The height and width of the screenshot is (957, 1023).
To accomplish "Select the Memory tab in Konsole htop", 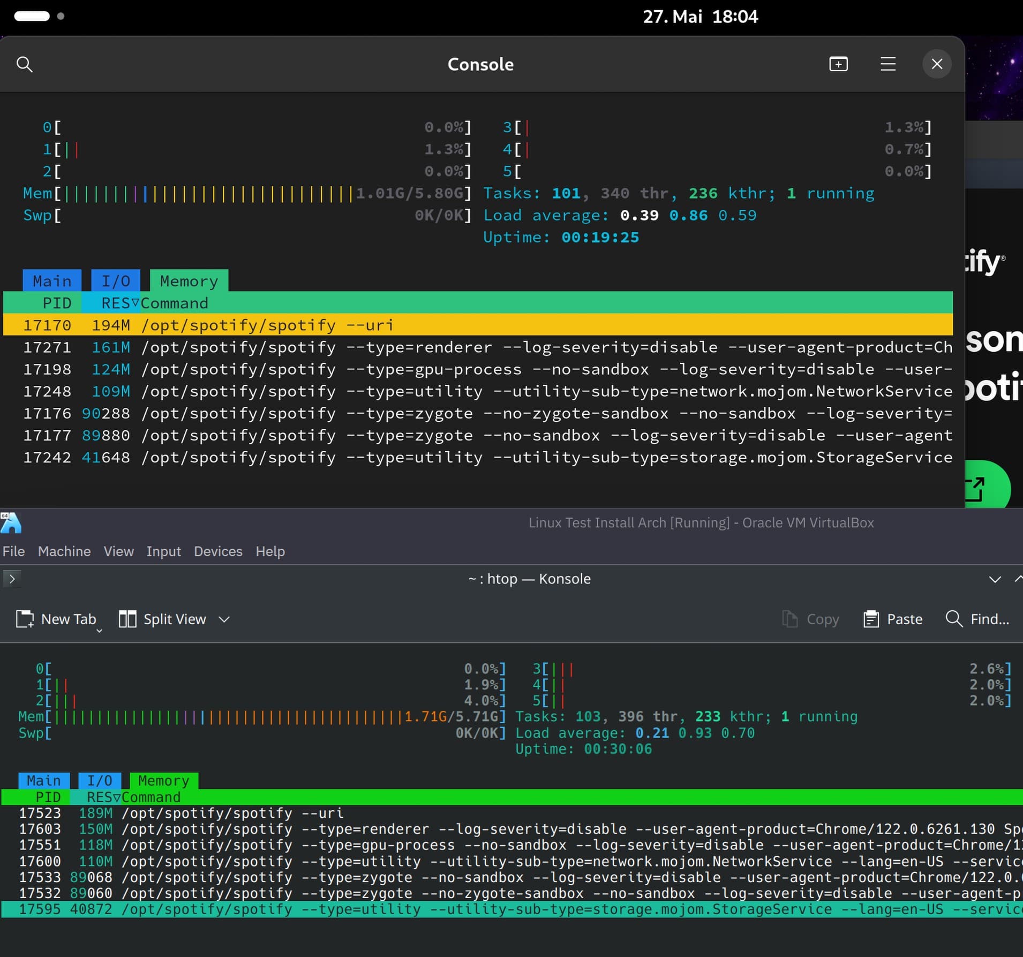I will point(164,780).
